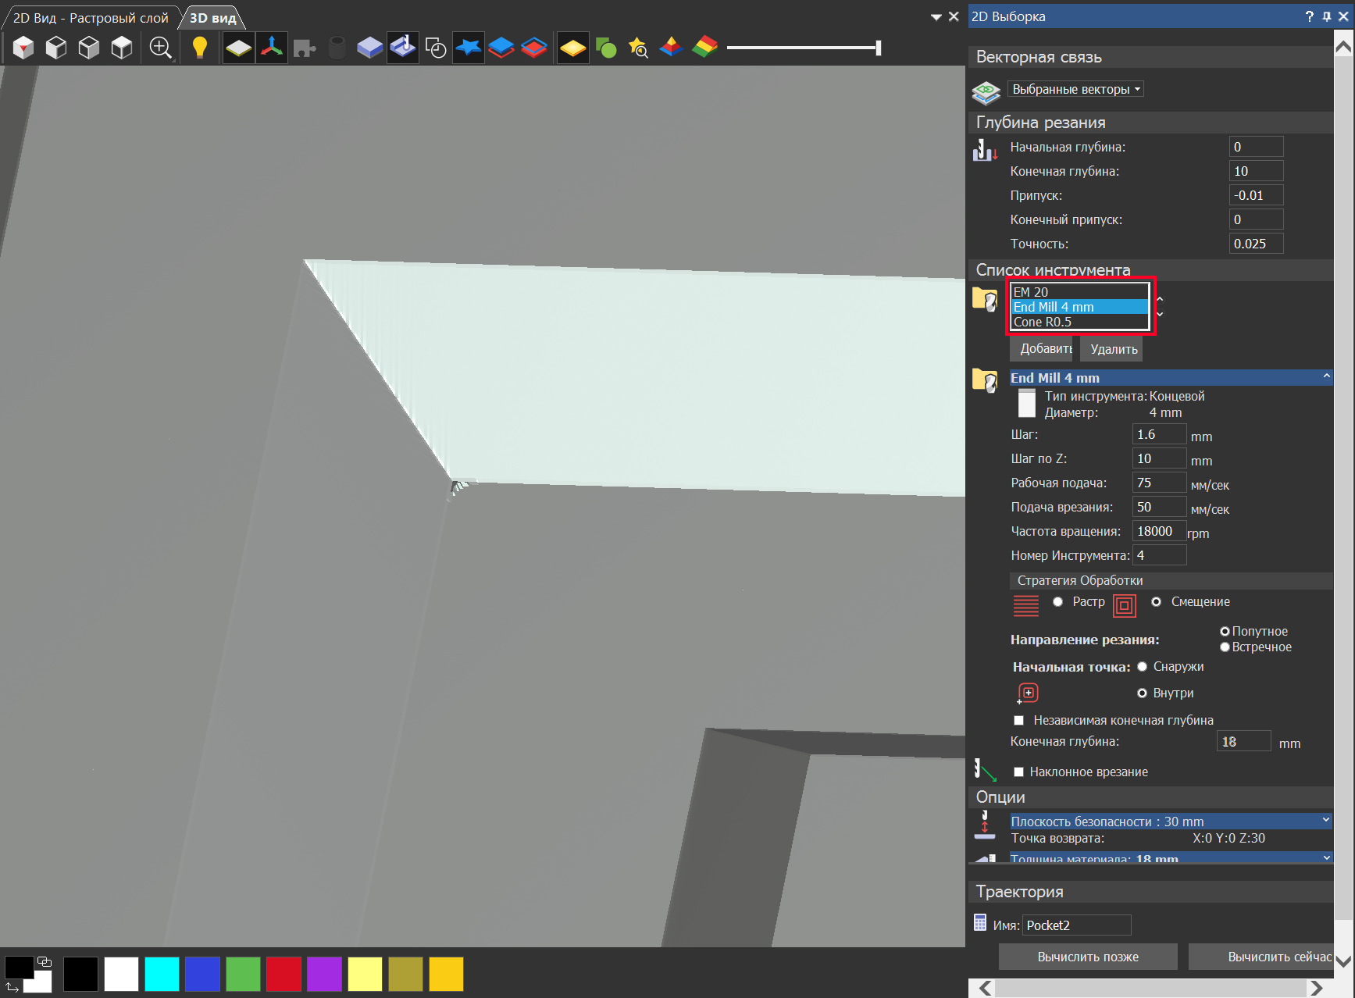This screenshot has height=998, width=1355.
Task: Click the blue star icon in toolbar
Action: pos(468,48)
